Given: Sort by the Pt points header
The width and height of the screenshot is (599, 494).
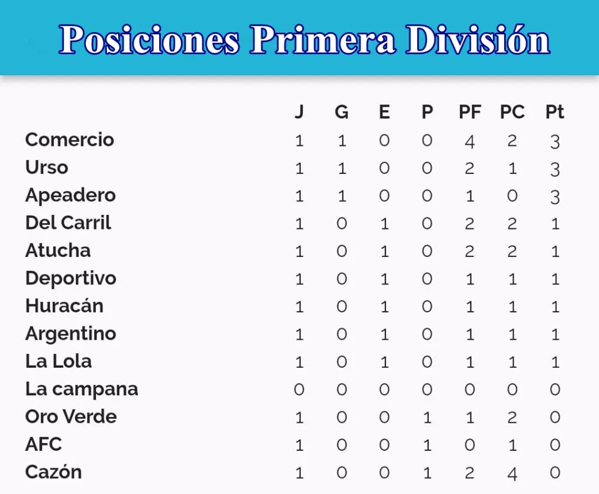Looking at the screenshot, I should 555,112.
